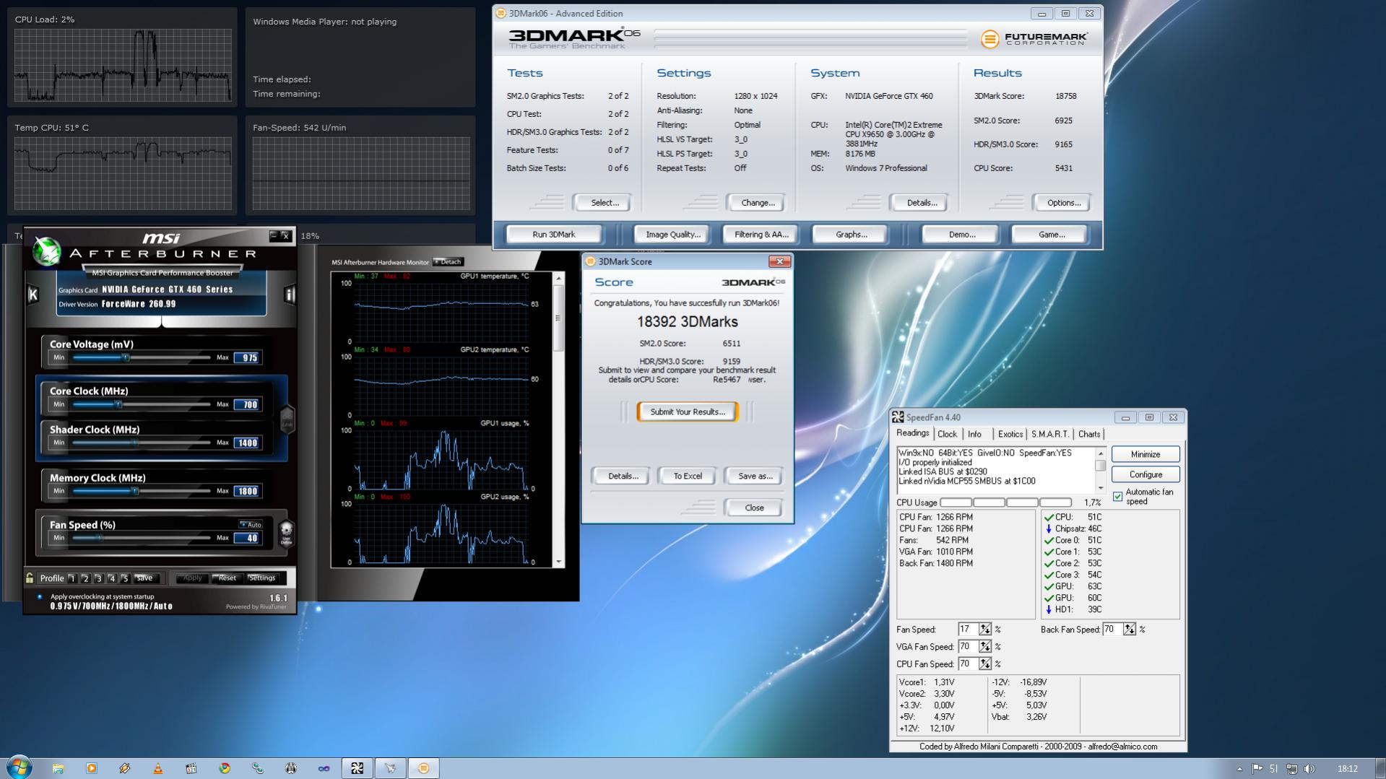Open the Afterburner info 'i' icon

click(290, 295)
